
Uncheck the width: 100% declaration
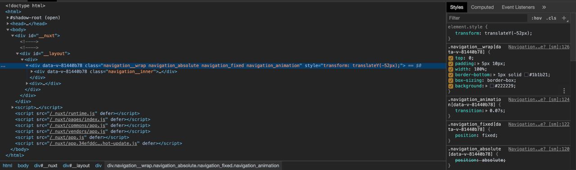451,69
